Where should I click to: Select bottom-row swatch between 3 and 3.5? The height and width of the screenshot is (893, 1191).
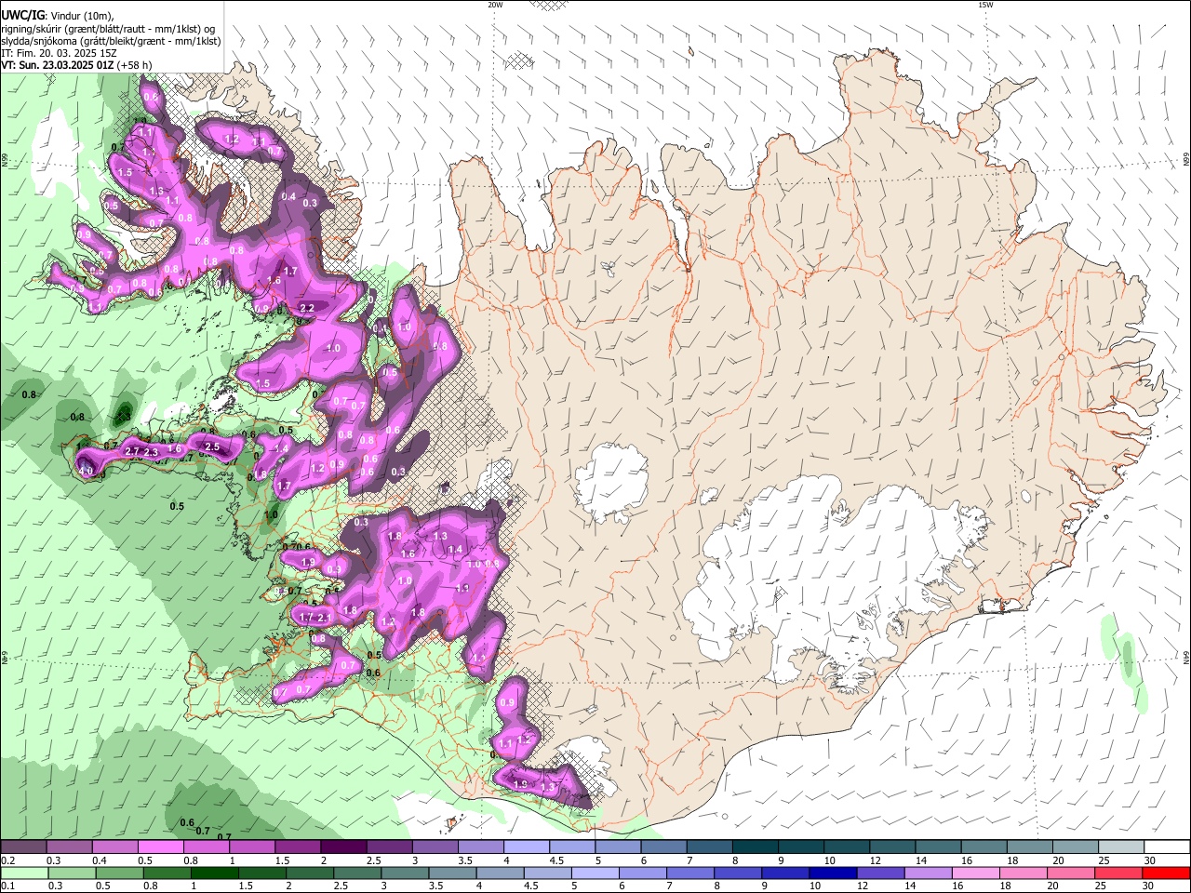(405, 873)
